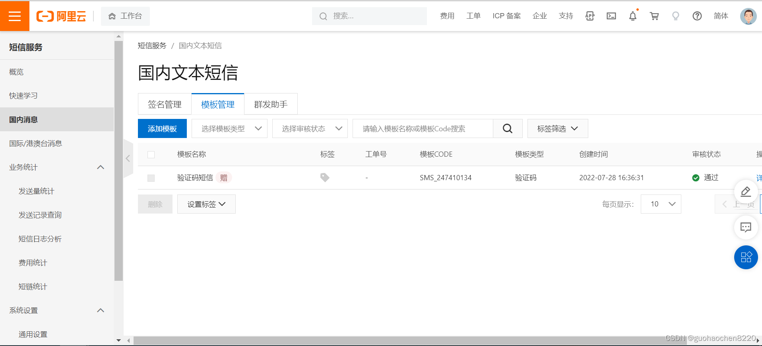Click the template search magnifier button

point(508,128)
